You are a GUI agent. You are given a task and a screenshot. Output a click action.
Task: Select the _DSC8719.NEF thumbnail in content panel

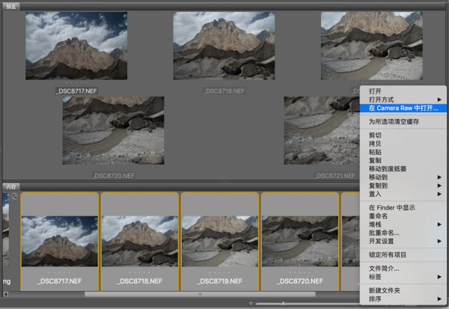(x=220, y=241)
